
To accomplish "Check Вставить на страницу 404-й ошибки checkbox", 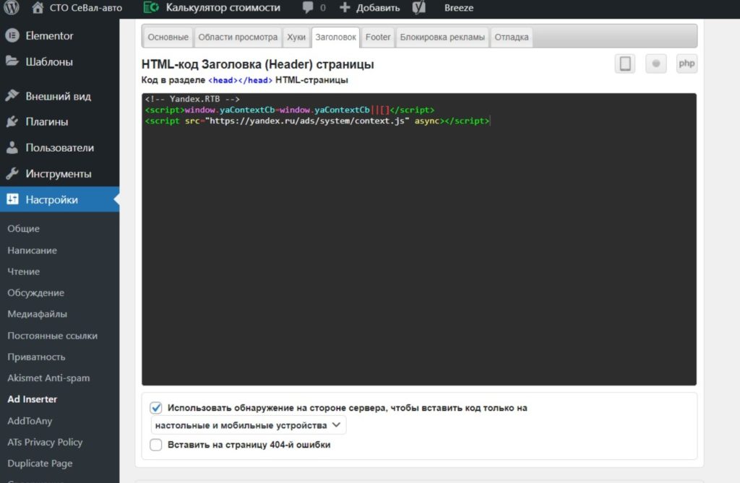I will click(x=156, y=445).
